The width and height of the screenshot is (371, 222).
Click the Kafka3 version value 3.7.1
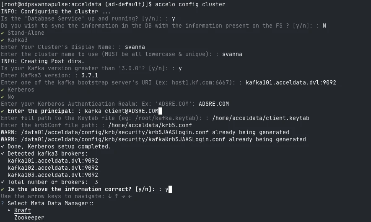point(89,75)
